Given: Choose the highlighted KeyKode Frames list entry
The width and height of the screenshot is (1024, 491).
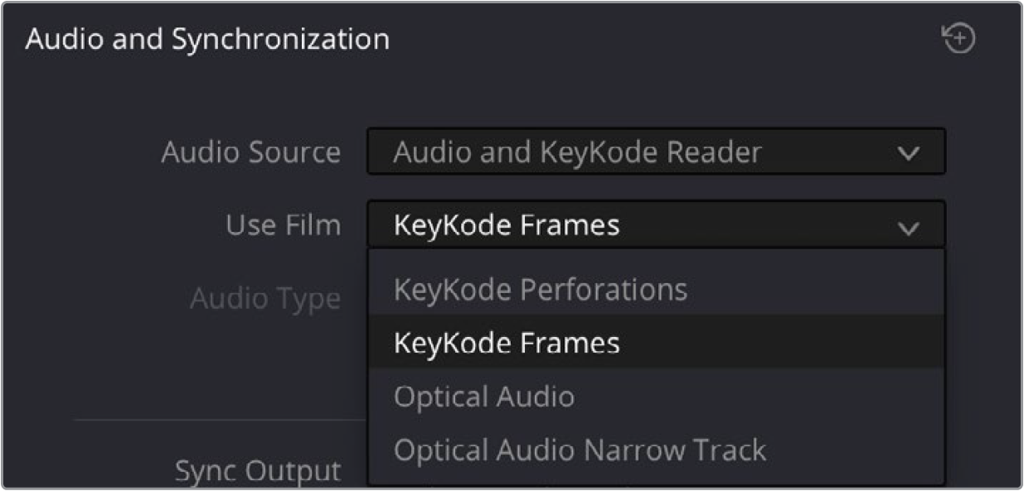Looking at the screenshot, I should [x=656, y=342].
